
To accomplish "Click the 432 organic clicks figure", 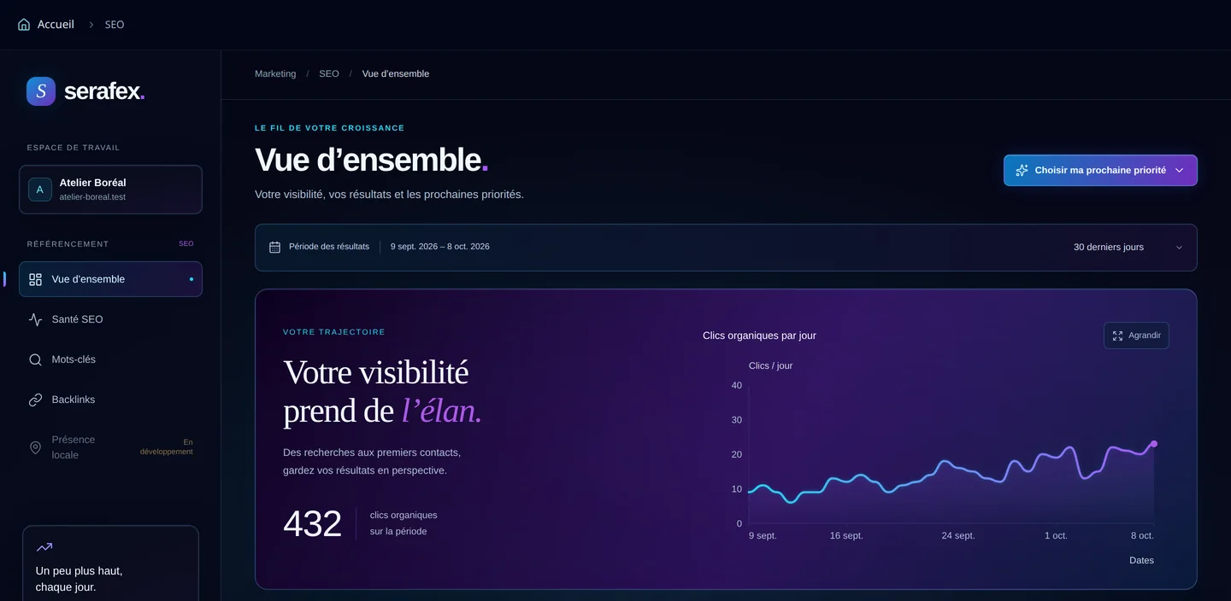I will [312, 523].
